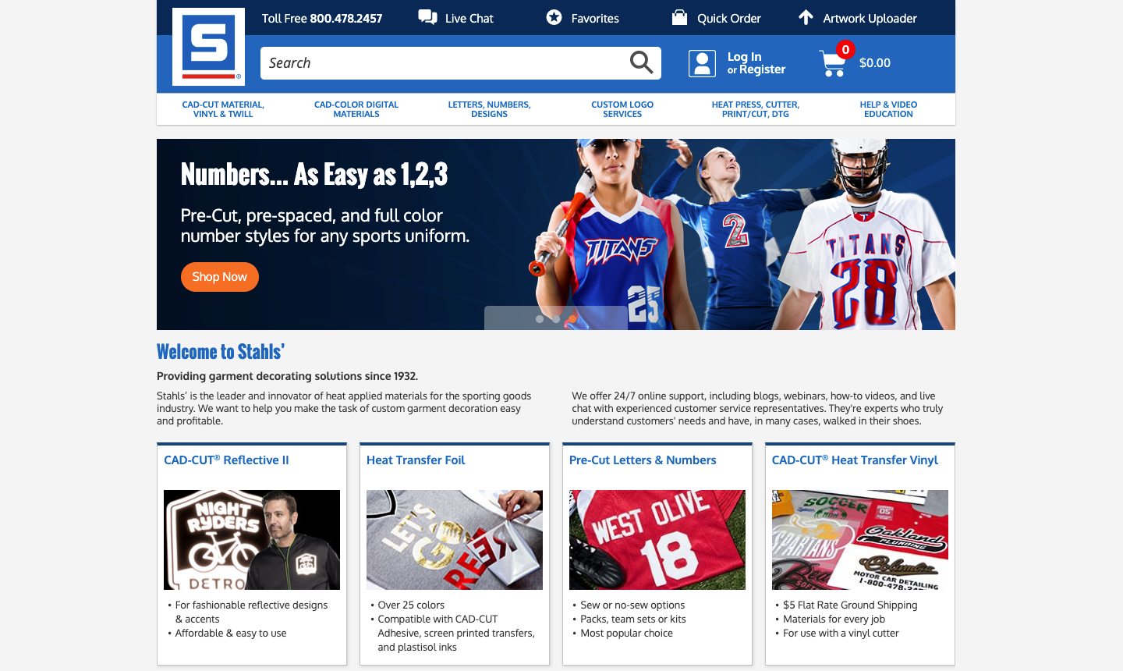The height and width of the screenshot is (671, 1123).
Task: Click the Artwork Uploader arrow icon
Action: (806, 17)
